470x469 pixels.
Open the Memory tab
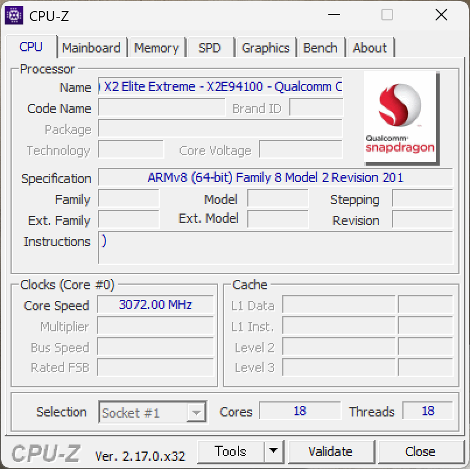coord(157,47)
